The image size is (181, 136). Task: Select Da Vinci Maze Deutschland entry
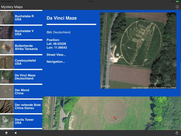[x=21, y=77]
